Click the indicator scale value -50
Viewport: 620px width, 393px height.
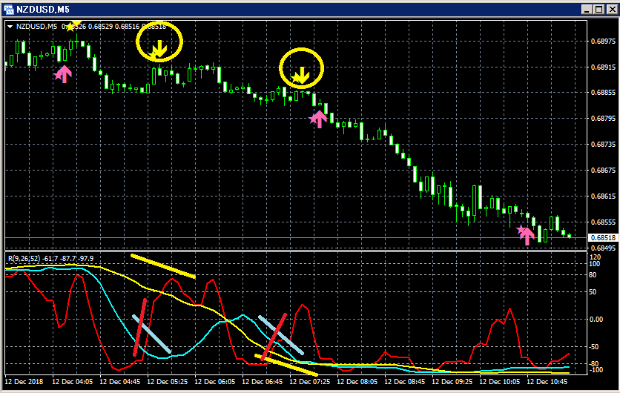tap(594, 347)
